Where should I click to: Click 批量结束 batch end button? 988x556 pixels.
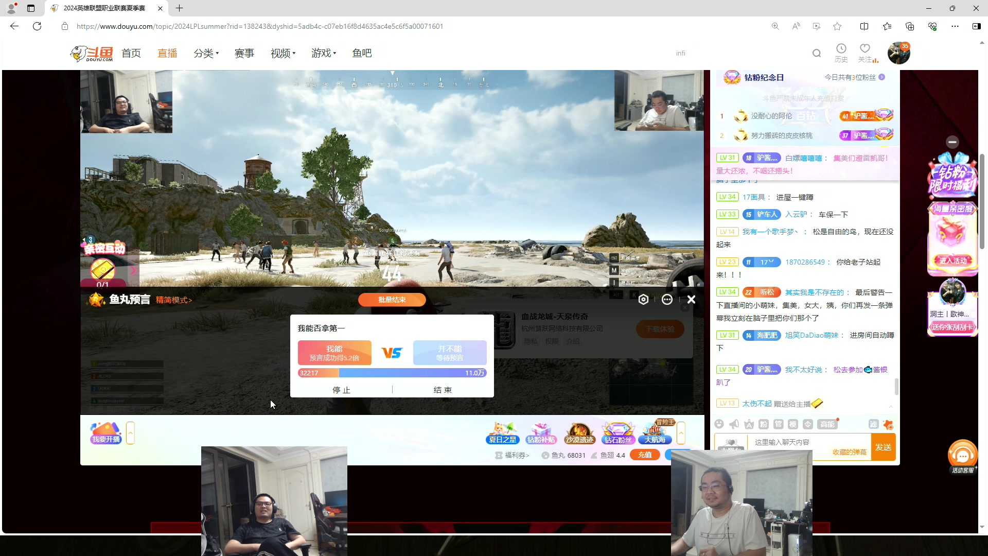point(392,300)
